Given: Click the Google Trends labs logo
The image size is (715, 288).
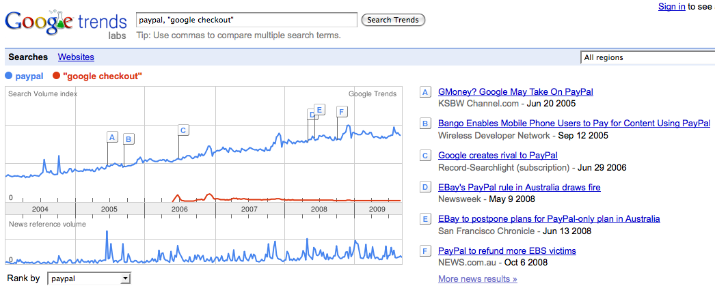Looking at the screenshot, I should pos(66,24).
